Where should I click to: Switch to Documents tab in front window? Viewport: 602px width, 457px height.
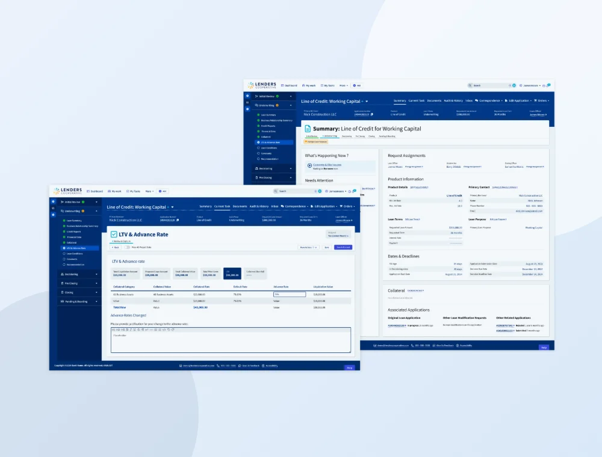pyautogui.click(x=240, y=206)
